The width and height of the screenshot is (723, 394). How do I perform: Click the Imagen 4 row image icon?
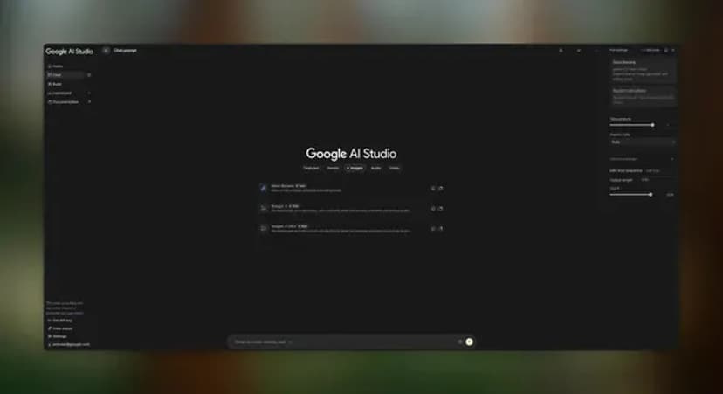pos(264,208)
